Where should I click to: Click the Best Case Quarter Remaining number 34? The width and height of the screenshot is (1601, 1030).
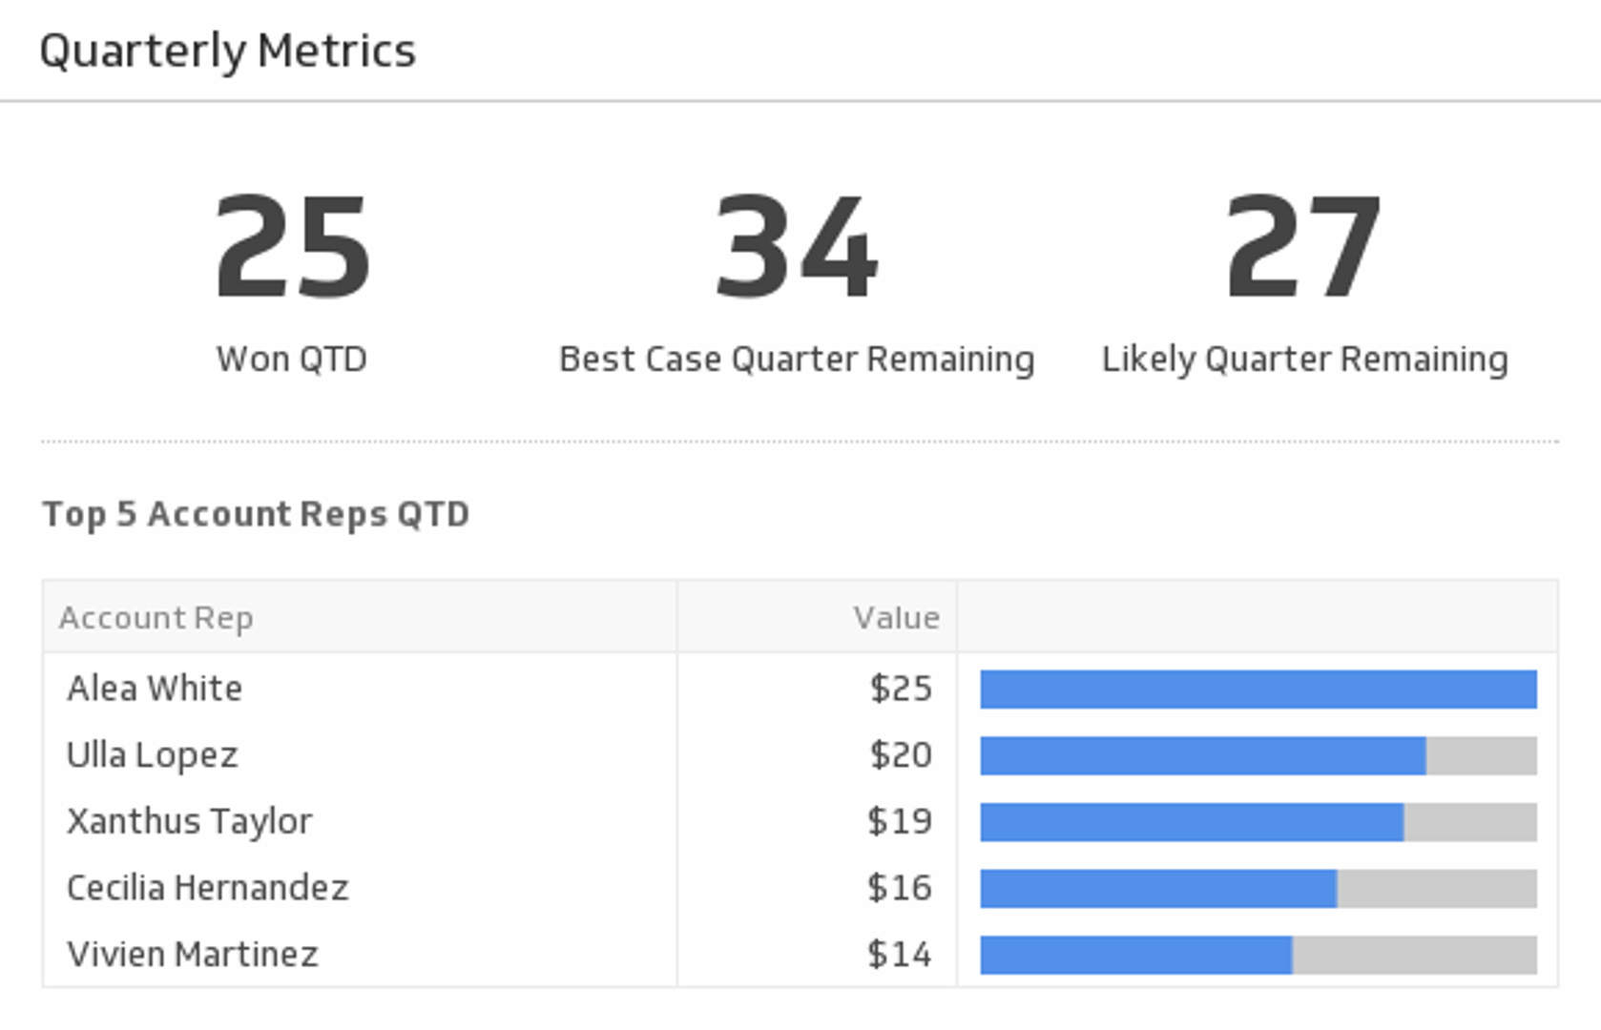796,246
